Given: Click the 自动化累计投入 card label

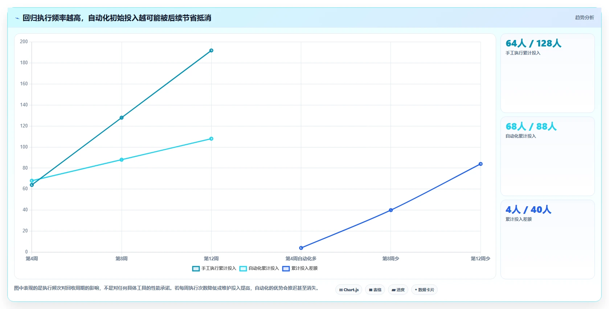Looking at the screenshot, I should (x=521, y=136).
